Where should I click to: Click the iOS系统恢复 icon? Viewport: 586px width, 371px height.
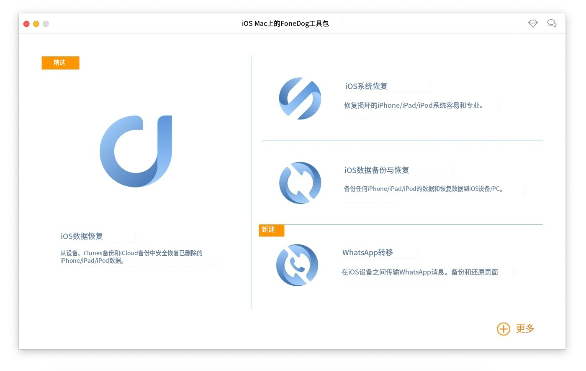tap(300, 99)
